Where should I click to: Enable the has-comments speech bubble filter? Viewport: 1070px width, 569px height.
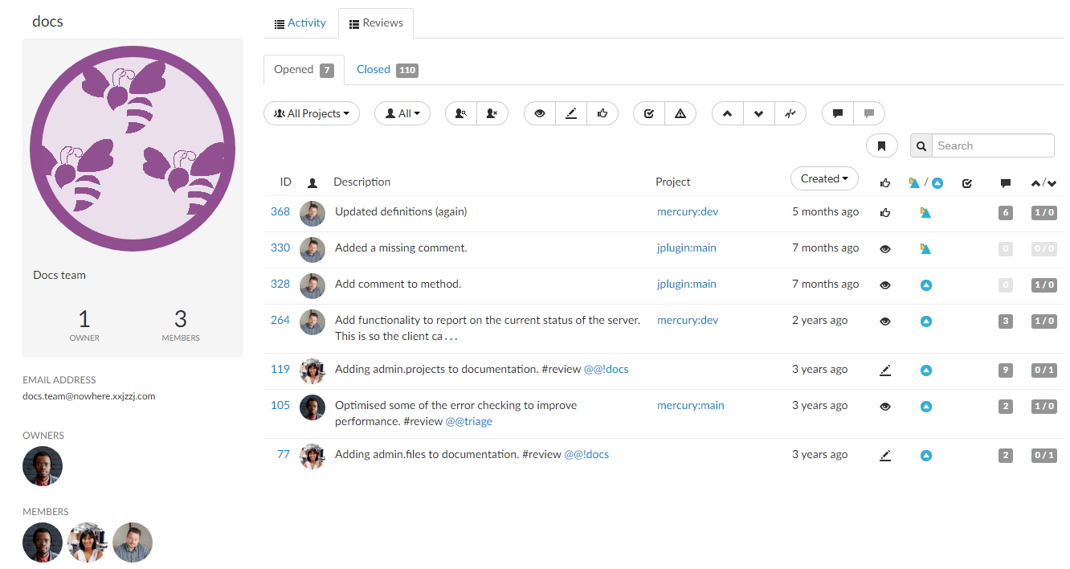(x=836, y=113)
